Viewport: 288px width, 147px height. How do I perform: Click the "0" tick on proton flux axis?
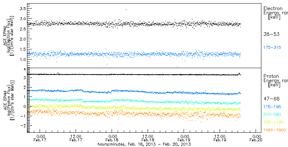pyautogui.click(x=24, y=106)
